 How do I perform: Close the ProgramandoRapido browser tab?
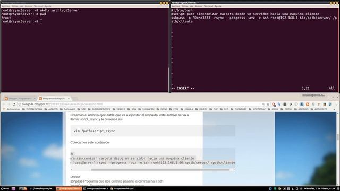coord(69,99)
